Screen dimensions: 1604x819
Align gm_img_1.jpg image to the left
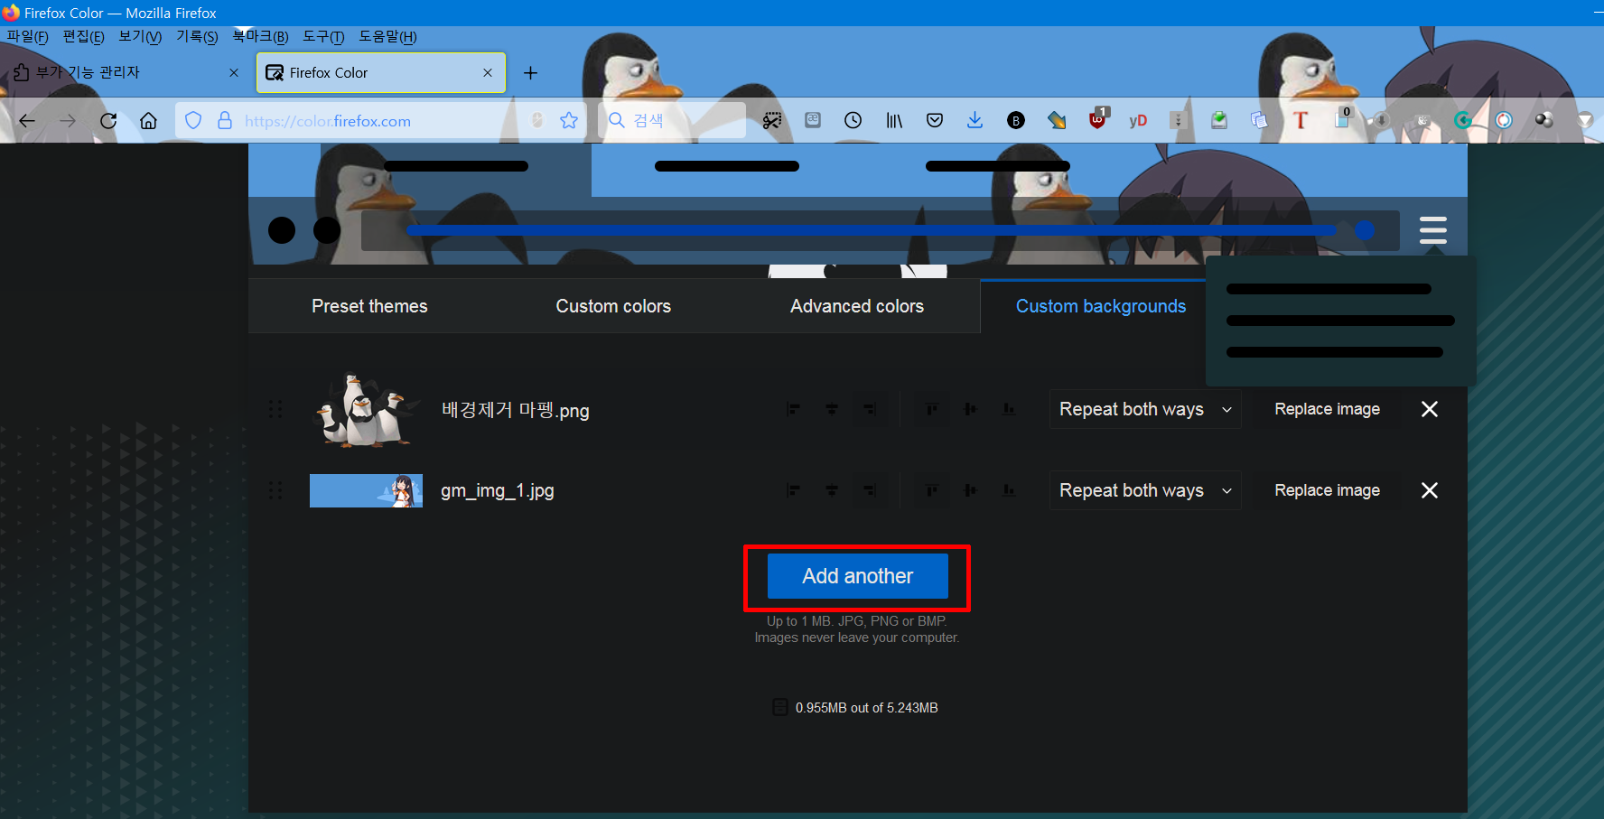pos(793,490)
